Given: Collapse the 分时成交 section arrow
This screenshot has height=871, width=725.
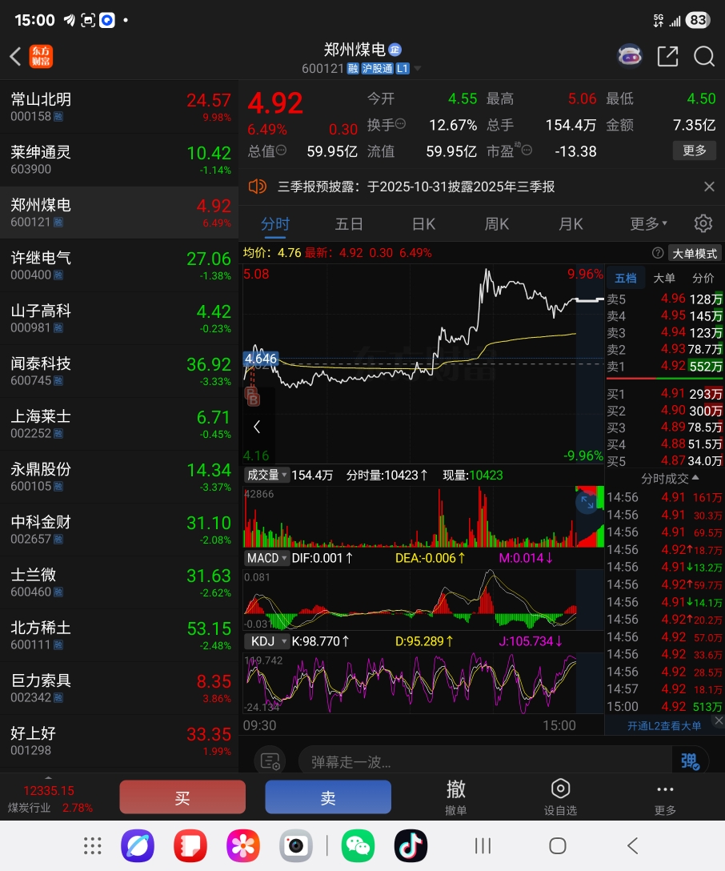Looking at the screenshot, I should [695, 477].
